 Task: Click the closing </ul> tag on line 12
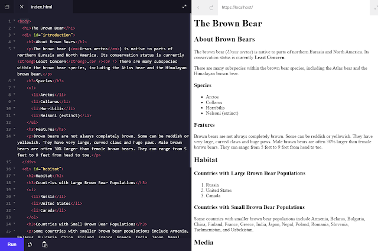click(32, 123)
